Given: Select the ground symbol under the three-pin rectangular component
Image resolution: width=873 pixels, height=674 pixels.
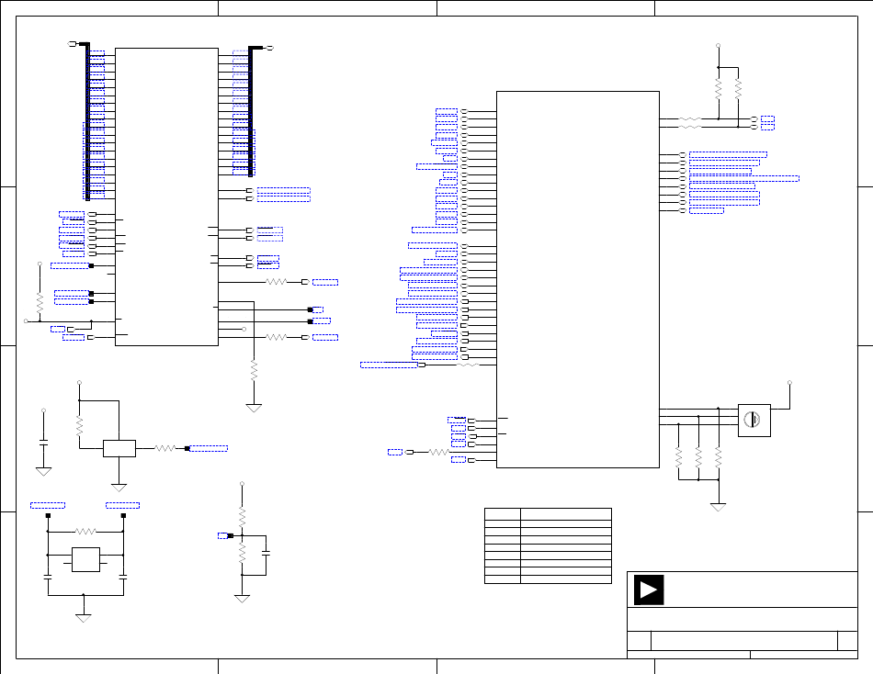Looking at the screenshot, I should pyautogui.click(x=119, y=488).
